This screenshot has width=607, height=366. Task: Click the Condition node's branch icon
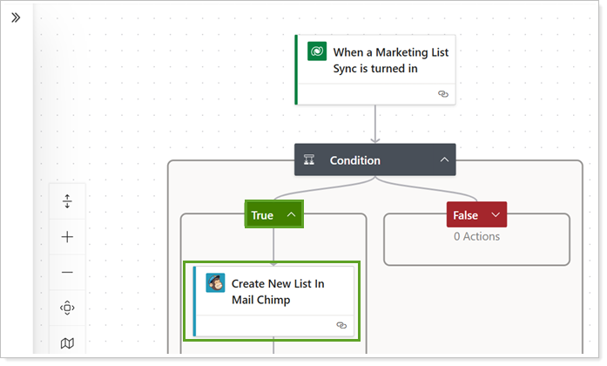308,160
